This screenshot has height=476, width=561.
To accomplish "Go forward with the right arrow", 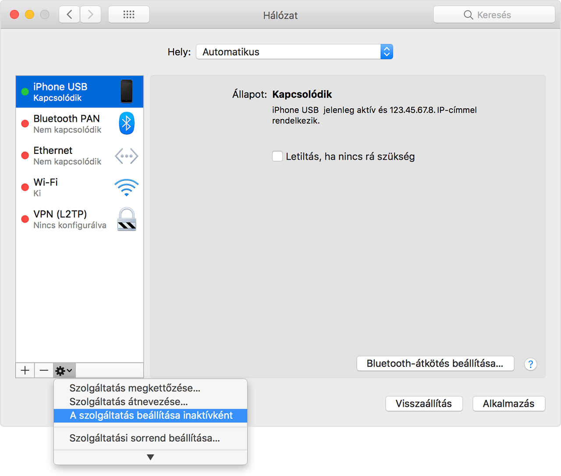I will [90, 14].
